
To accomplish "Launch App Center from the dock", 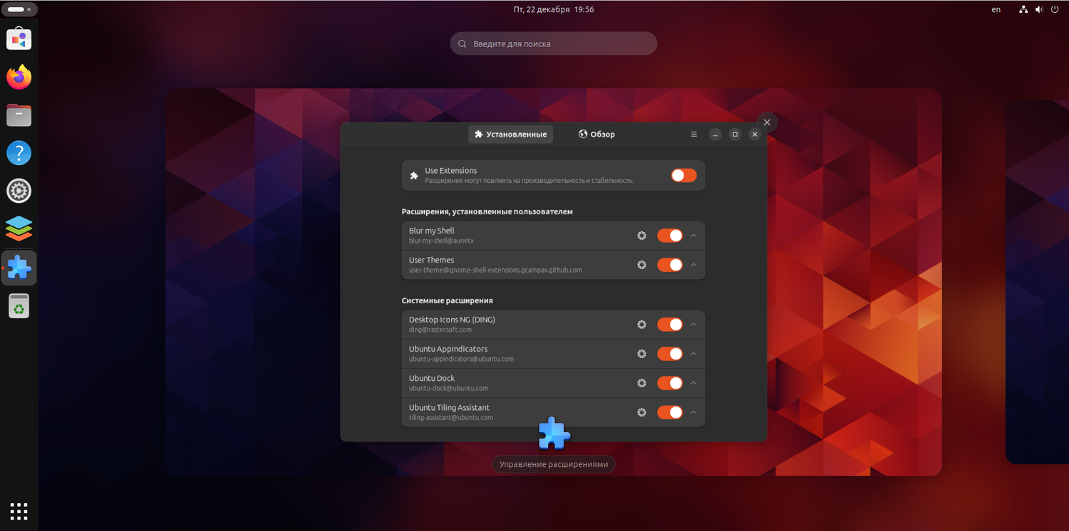I will 19,38.
